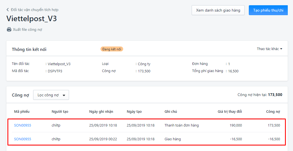The width and height of the screenshot is (293, 151).
Task: Click the Mã phiếu column header
Action: (x=22, y=112)
